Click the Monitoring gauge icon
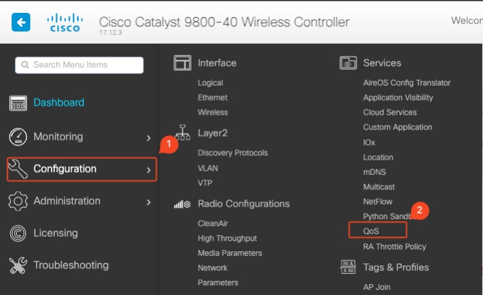The image size is (483, 295). pos(18,137)
